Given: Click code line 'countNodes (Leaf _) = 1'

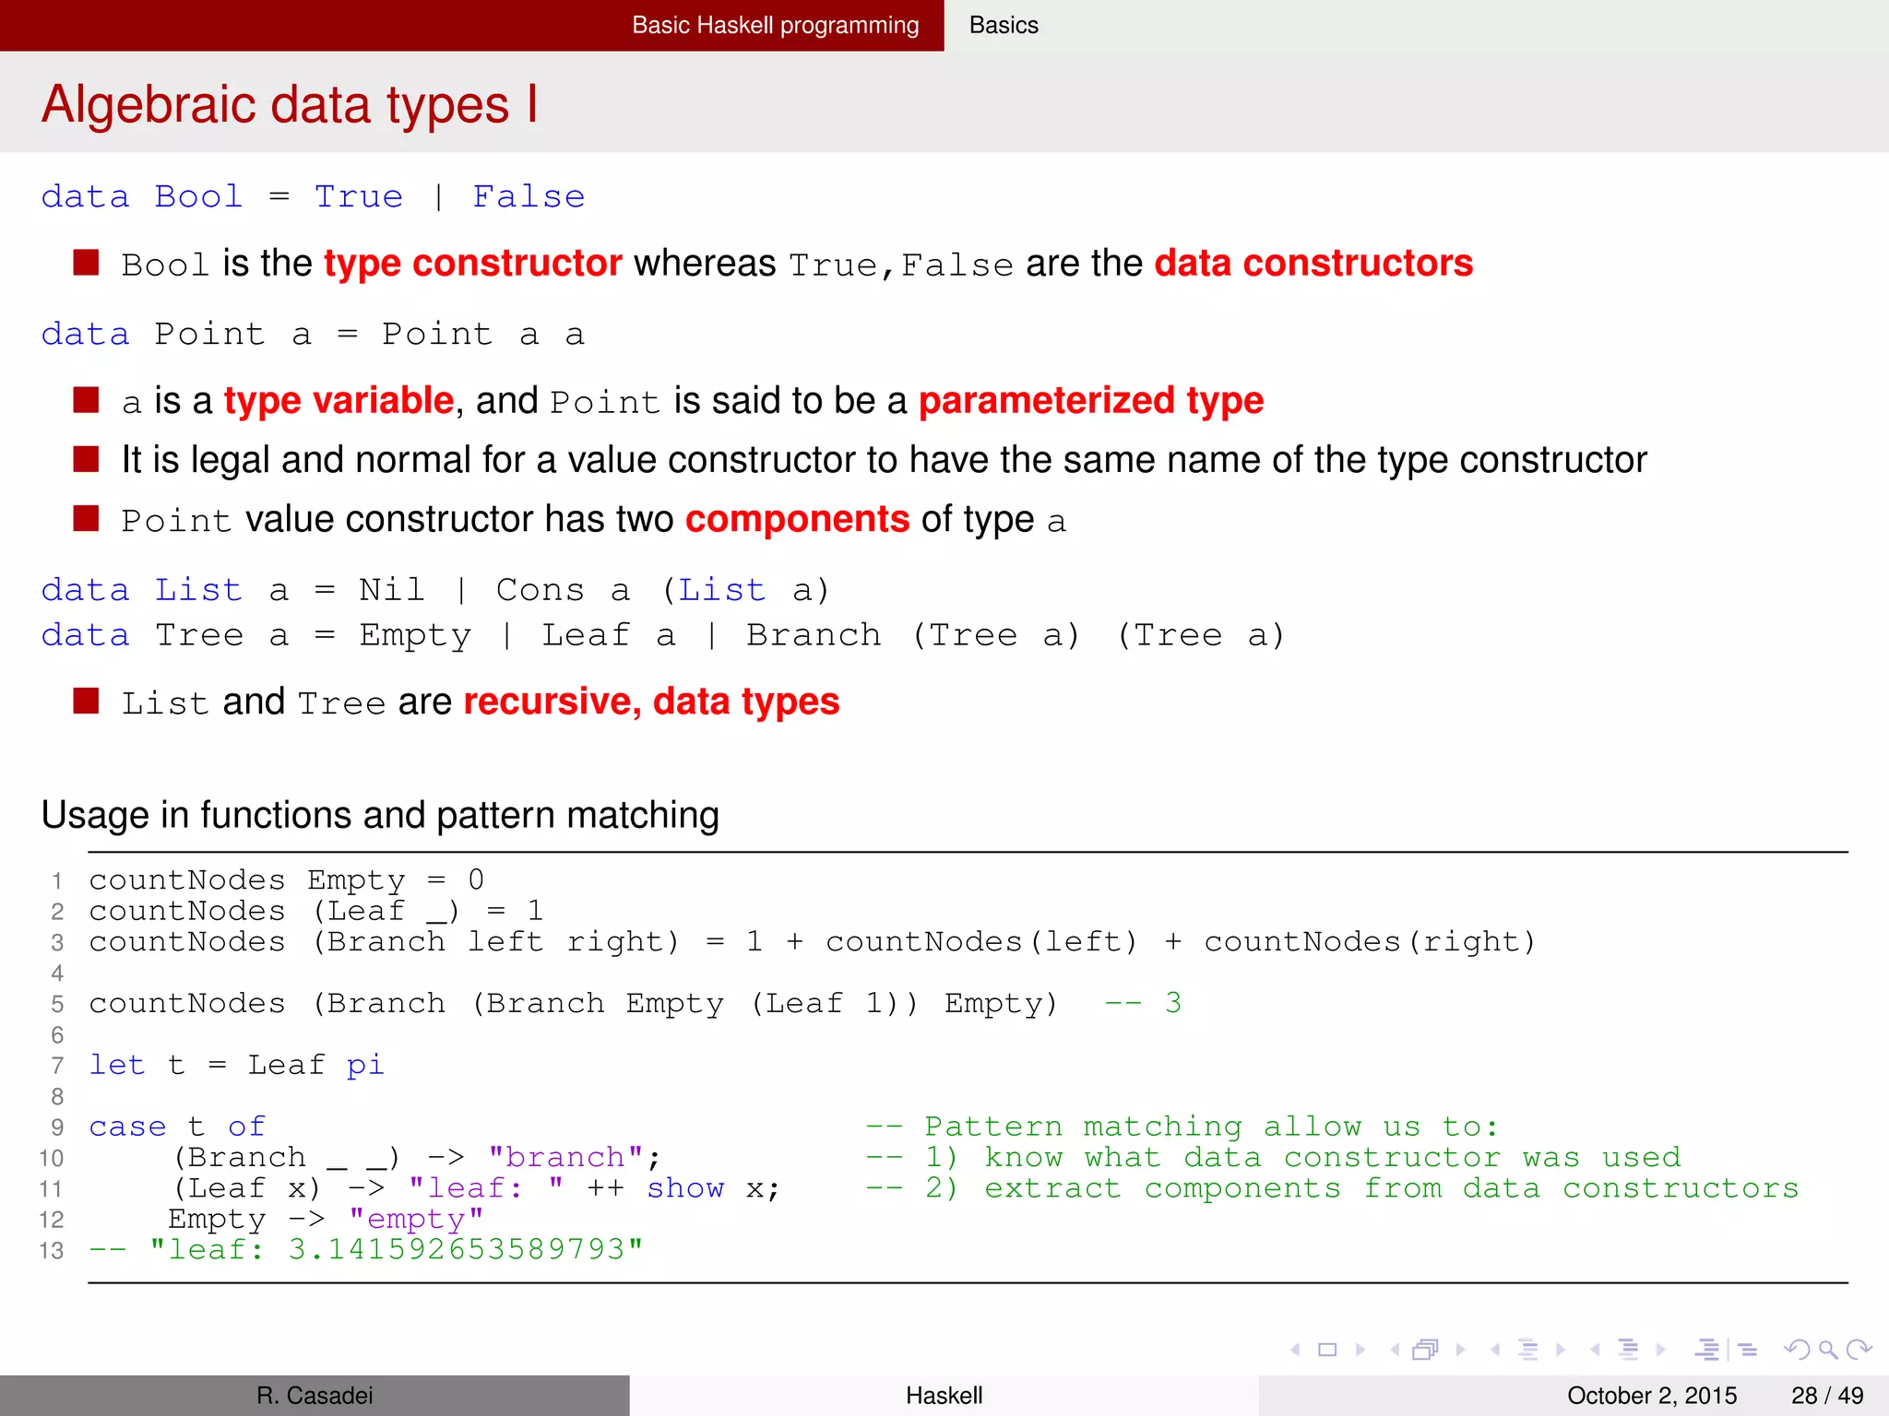Looking at the screenshot, I should pyautogui.click(x=316, y=912).
